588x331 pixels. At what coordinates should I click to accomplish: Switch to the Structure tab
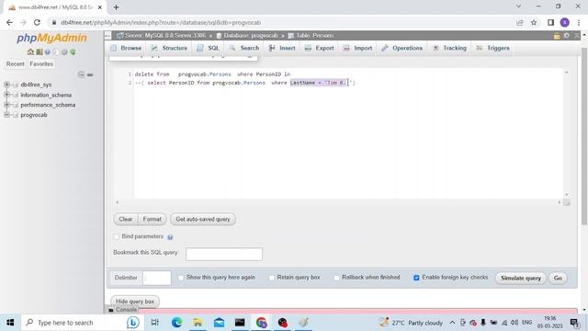(169, 48)
